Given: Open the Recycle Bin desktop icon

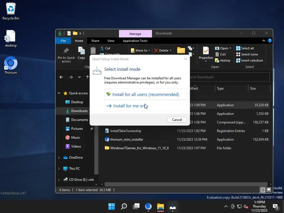Looking at the screenshot, I should (11, 11).
